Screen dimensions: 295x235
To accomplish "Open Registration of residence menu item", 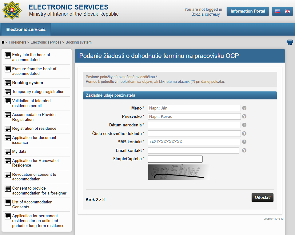I will pyautogui.click(x=34, y=129).
